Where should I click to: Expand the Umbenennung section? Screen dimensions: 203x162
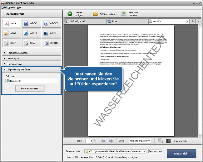(x=32, y=64)
